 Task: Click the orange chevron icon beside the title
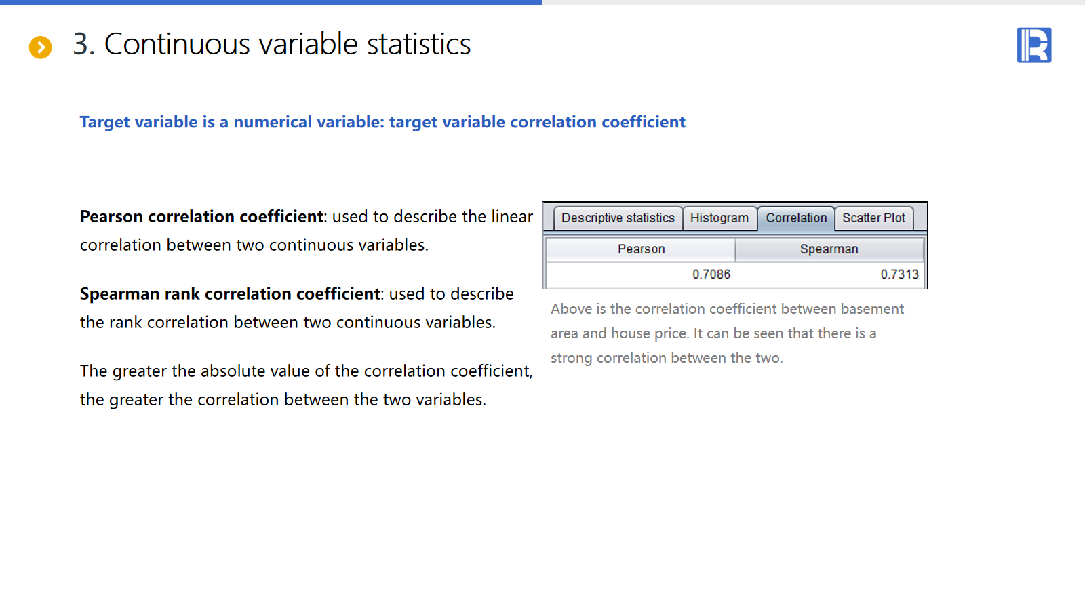coord(41,47)
